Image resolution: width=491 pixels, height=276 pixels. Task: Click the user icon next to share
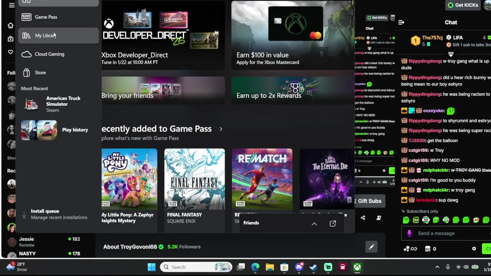tap(379, 218)
